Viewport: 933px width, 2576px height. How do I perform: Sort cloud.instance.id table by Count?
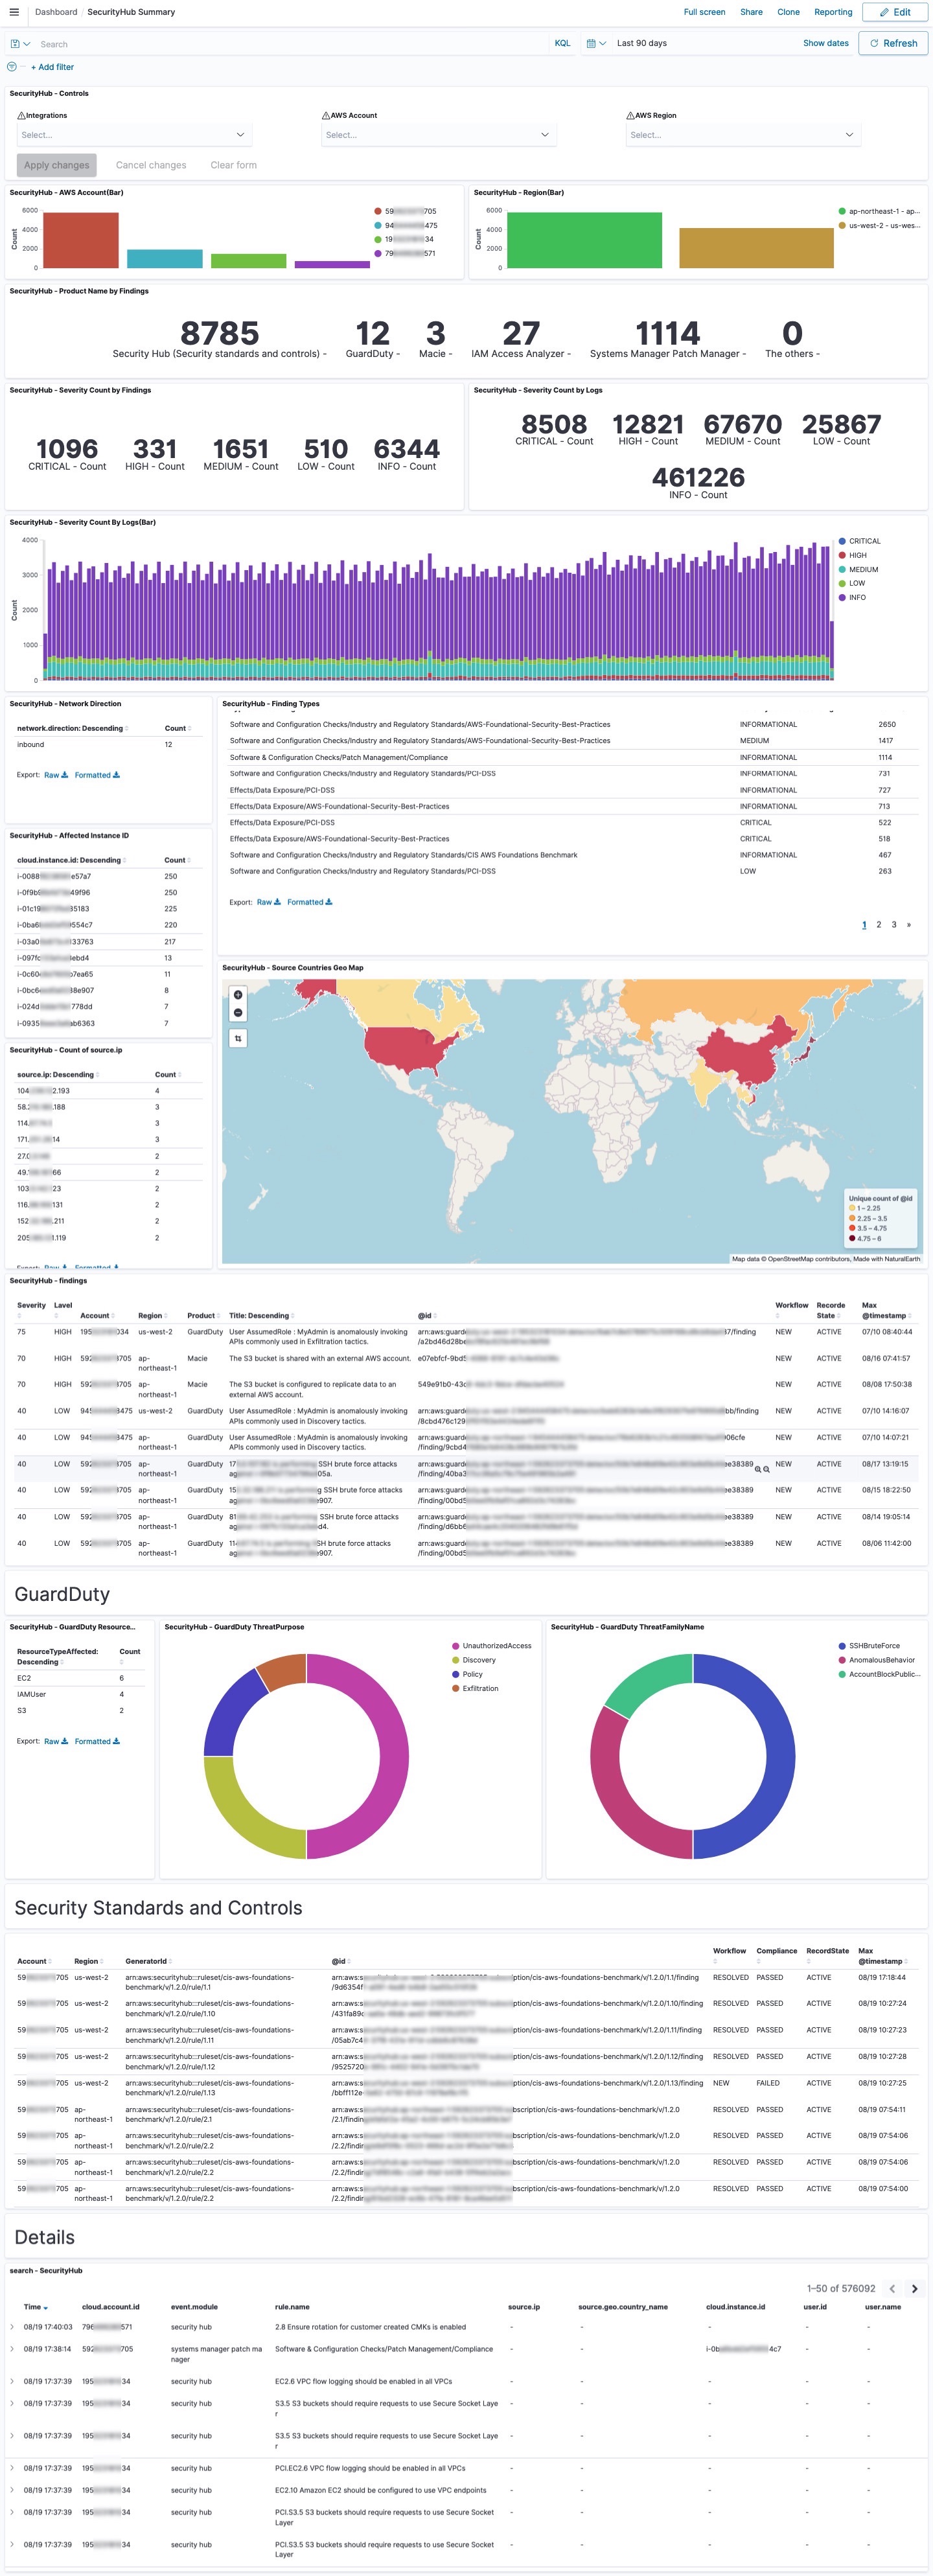[177, 860]
